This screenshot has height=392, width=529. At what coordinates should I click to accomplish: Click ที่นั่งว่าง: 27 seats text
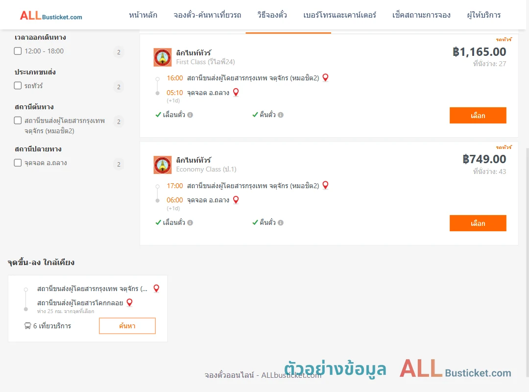tap(489, 64)
